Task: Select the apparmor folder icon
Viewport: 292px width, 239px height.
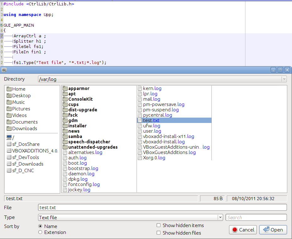Action: (65, 88)
